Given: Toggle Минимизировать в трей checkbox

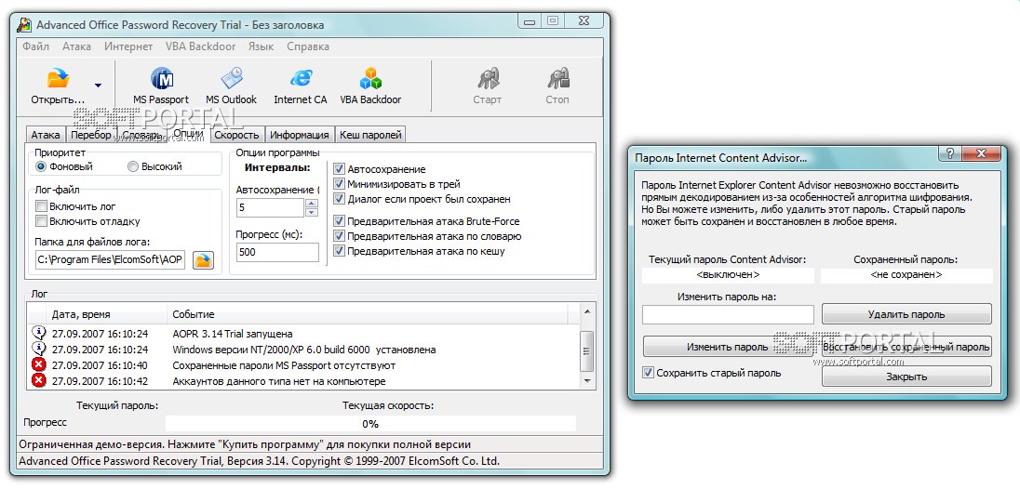Looking at the screenshot, I should pyautogui.click(x=338, y=184).
